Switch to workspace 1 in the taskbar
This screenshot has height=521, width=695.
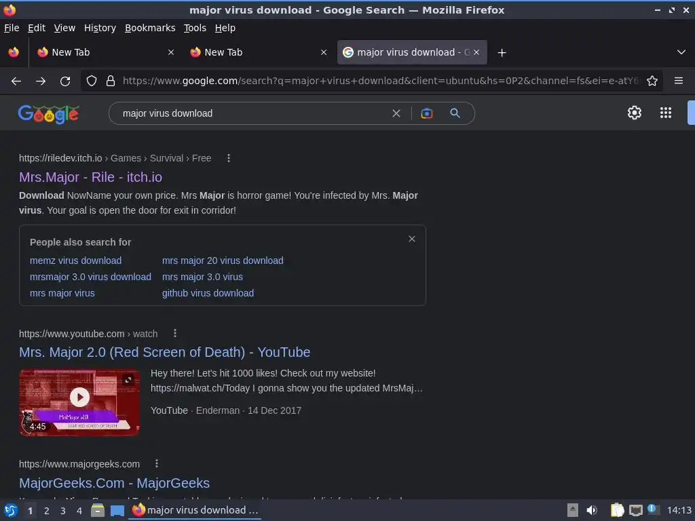[30, 511]
